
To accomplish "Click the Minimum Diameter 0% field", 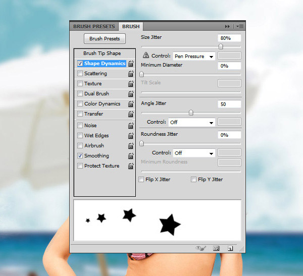I will (x=229, y=66).
